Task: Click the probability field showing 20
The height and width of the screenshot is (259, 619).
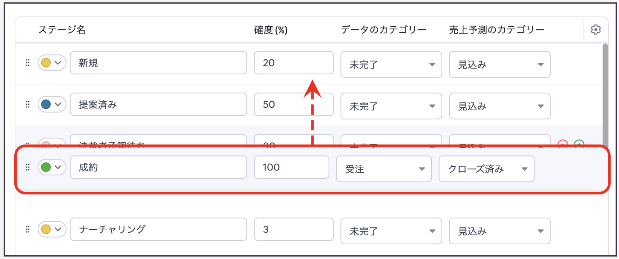Action: (x=293, y=63)
